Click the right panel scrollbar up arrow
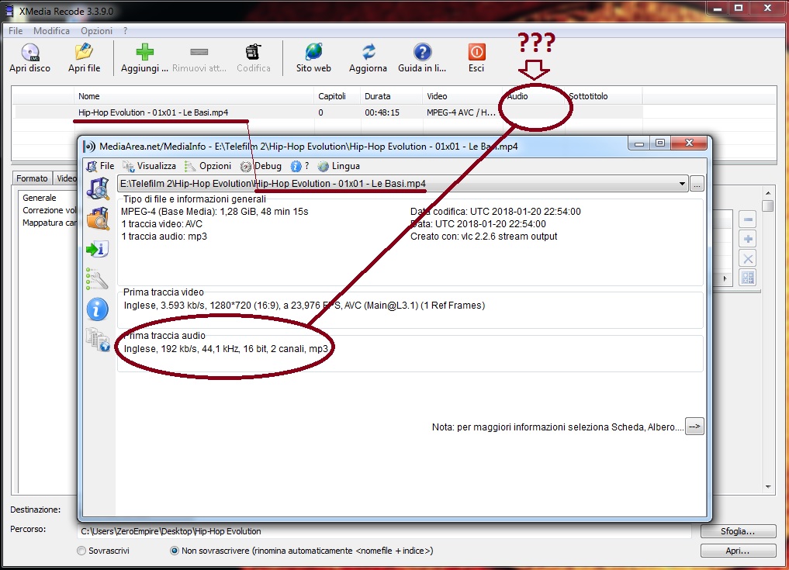The image size is (789, 570). pyautogui.click(x=768, y=192)
